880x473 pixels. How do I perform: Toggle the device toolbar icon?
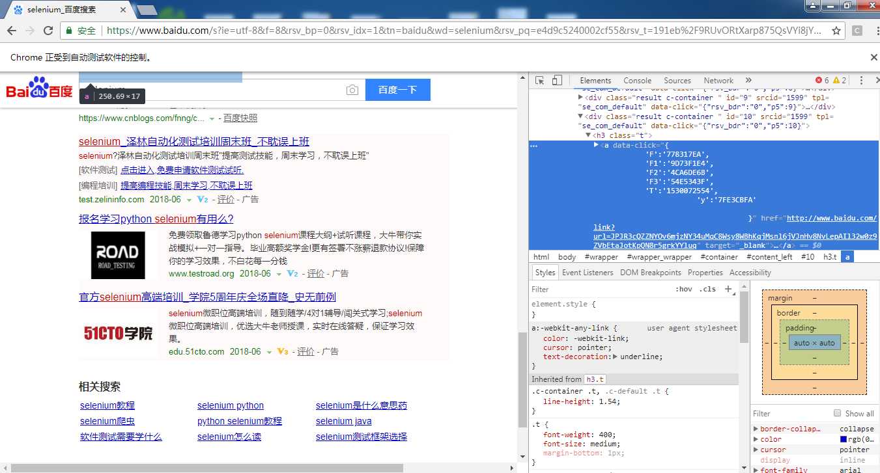click(x=557, y=81)
